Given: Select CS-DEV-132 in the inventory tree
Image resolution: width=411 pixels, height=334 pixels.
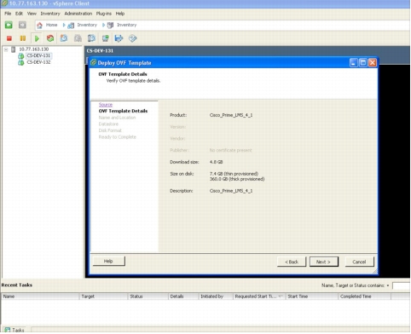Looking at the screenshot, I should click(x=38, y=62).
